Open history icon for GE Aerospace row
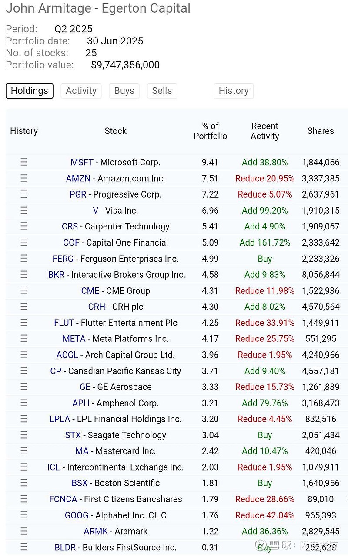The width and height of the screenshot is (348, 556). coord(24,387)
